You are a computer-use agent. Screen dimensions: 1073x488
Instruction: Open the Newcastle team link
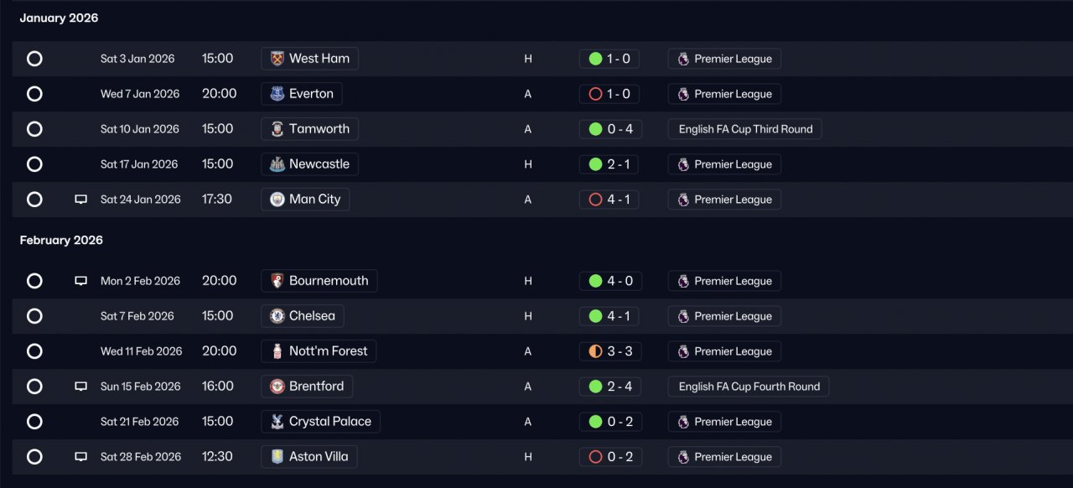tap(310, 164)
